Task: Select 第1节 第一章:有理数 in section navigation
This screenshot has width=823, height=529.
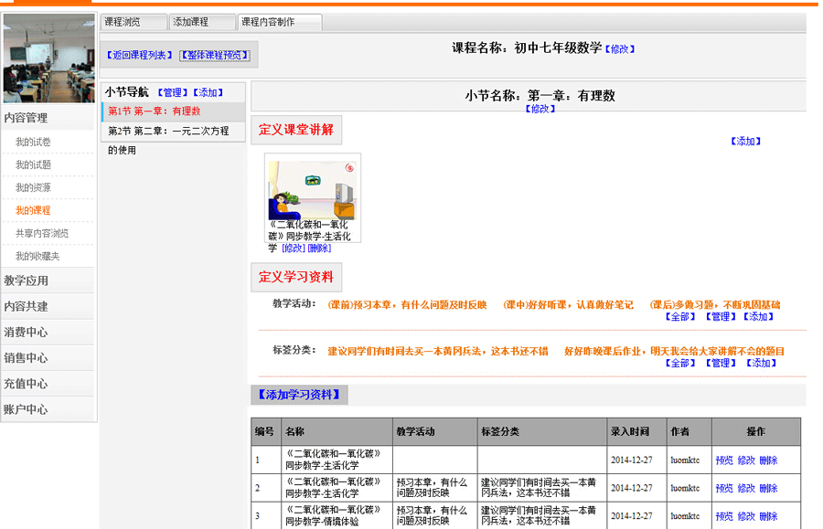Action: coord(155,111)
